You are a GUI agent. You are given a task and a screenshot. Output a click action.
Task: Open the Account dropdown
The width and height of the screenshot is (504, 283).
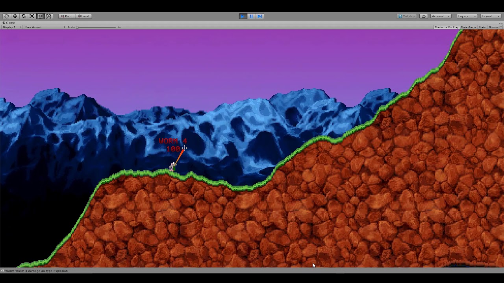[x=441, y=16]
